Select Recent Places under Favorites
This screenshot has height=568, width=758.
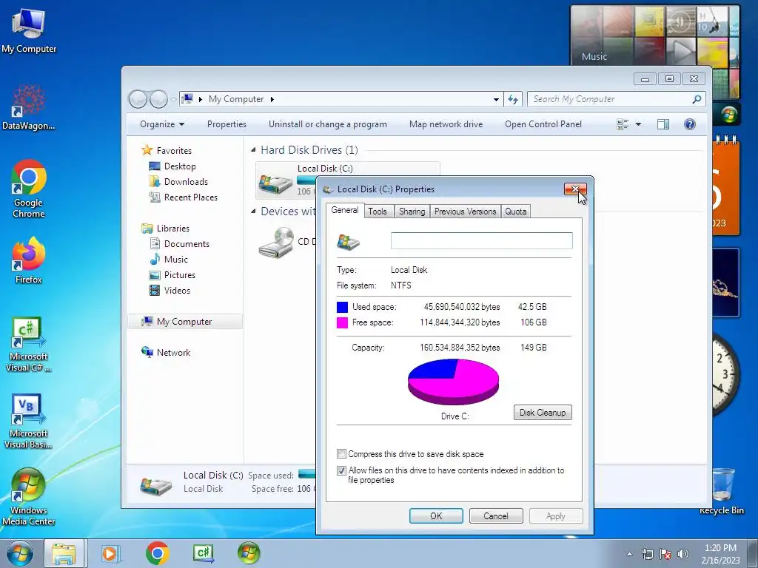[191, 197]
